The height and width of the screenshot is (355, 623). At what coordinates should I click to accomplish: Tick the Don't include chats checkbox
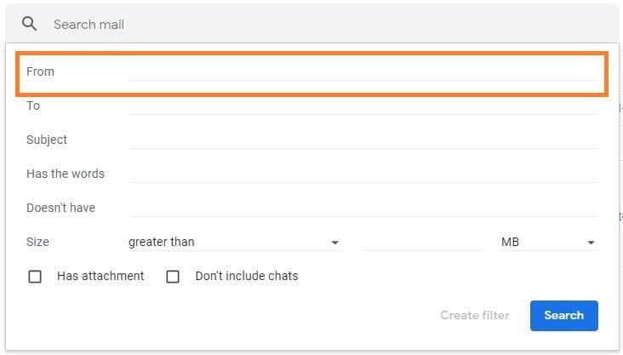point(173,277)
